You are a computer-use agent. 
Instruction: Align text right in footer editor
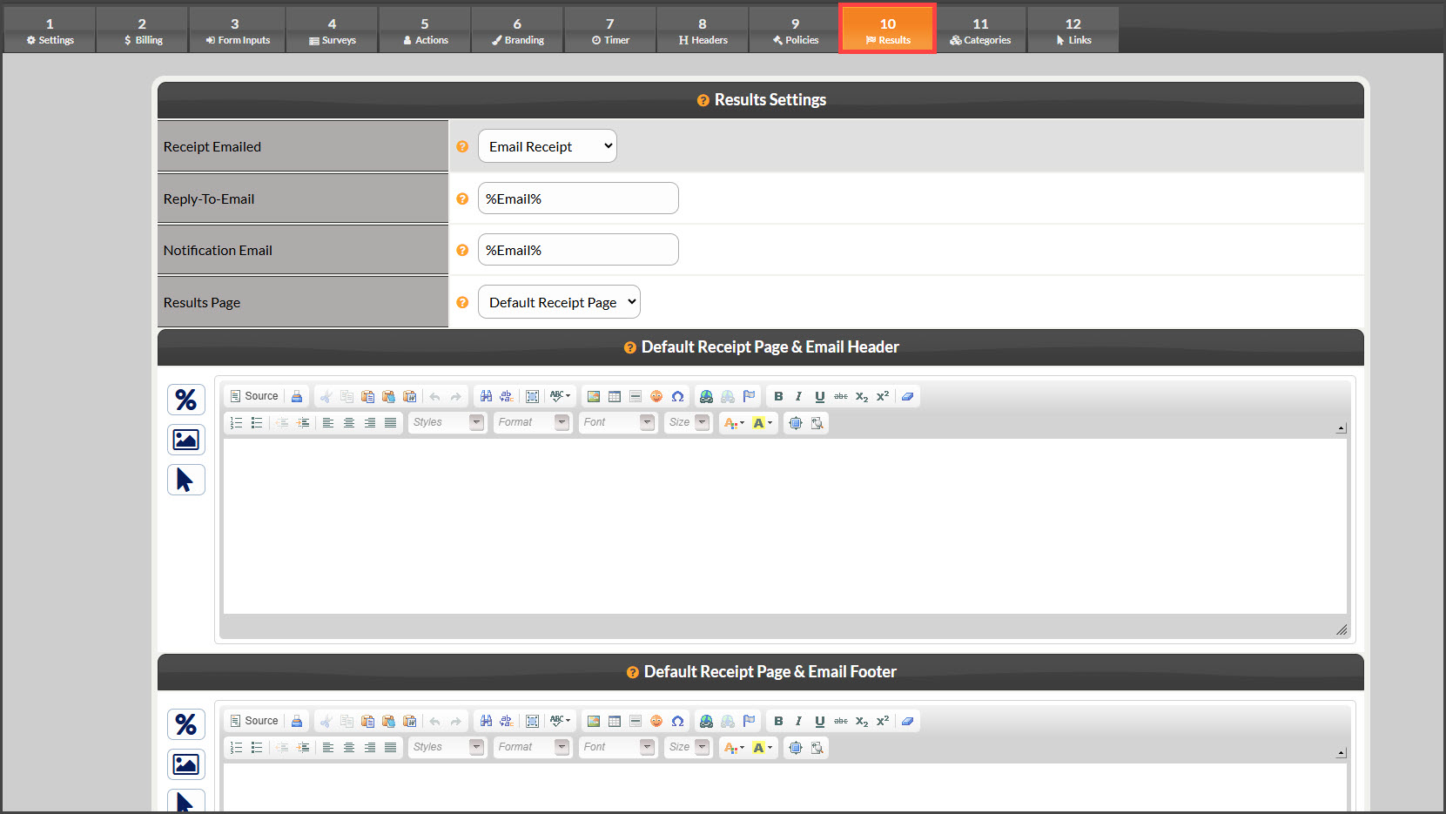point(370,747)
